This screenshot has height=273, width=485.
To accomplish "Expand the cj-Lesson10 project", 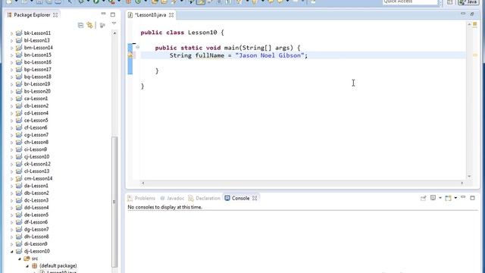I will click(x=12, y=157).
